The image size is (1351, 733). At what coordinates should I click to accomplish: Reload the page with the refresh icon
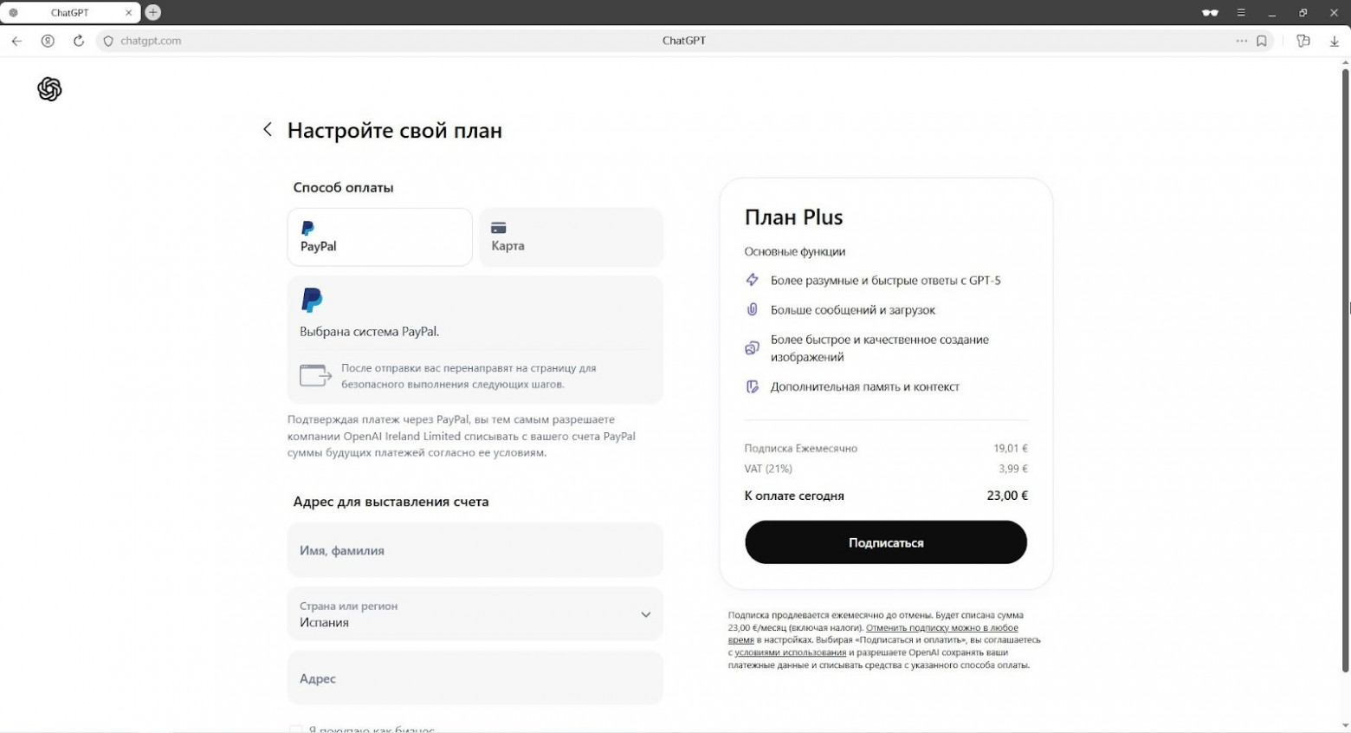79,41
